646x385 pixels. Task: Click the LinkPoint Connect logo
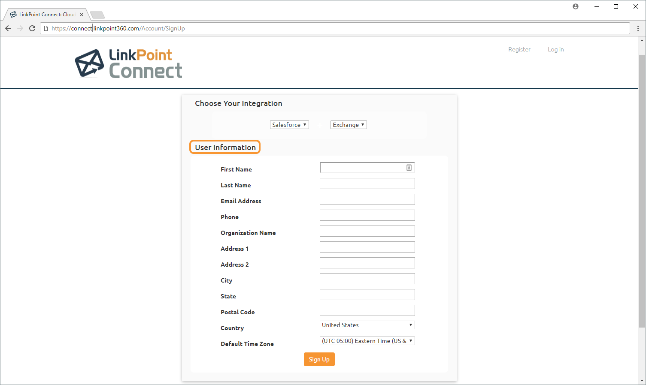pos(129,63)
